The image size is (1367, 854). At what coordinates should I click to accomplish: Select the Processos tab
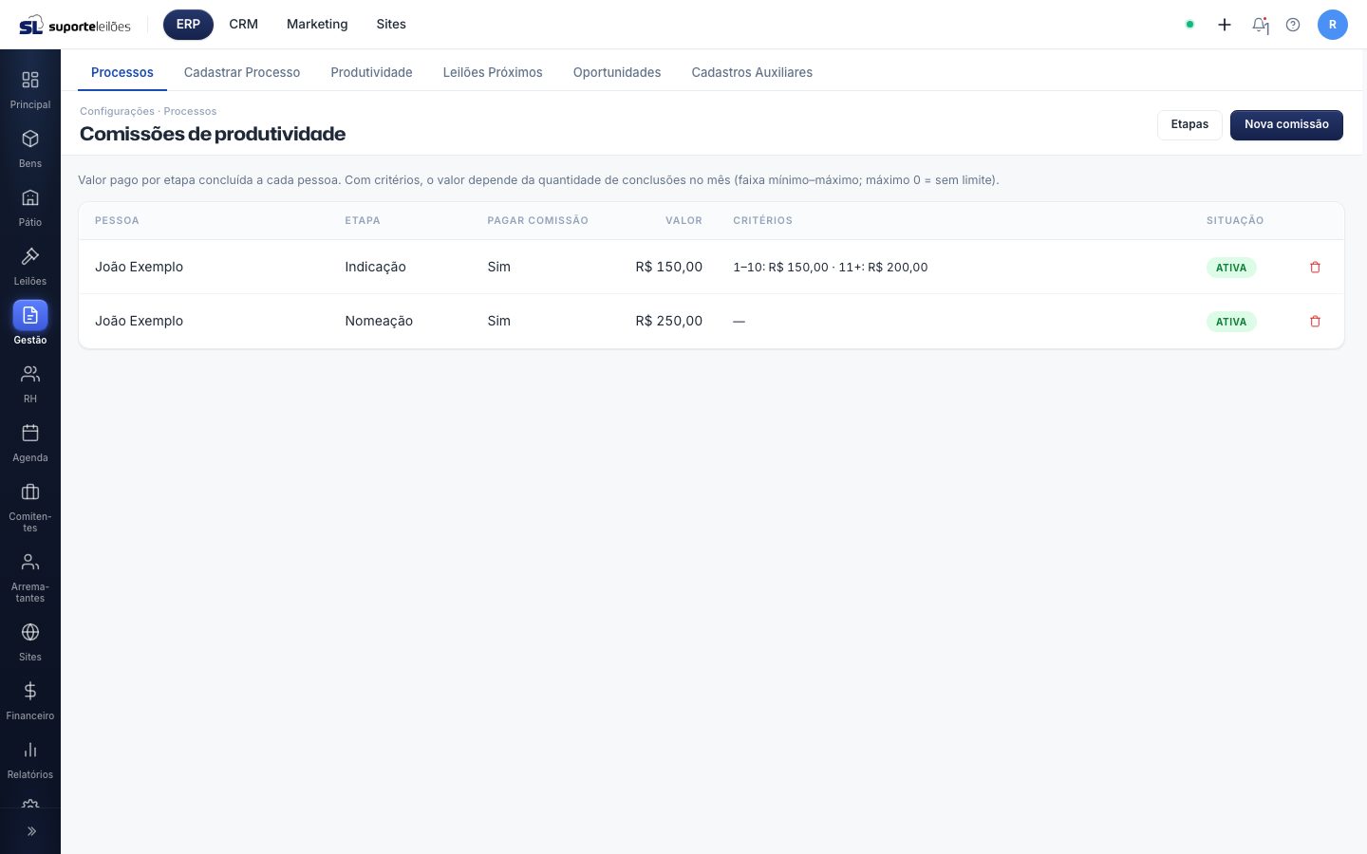(x=122, y=72)
